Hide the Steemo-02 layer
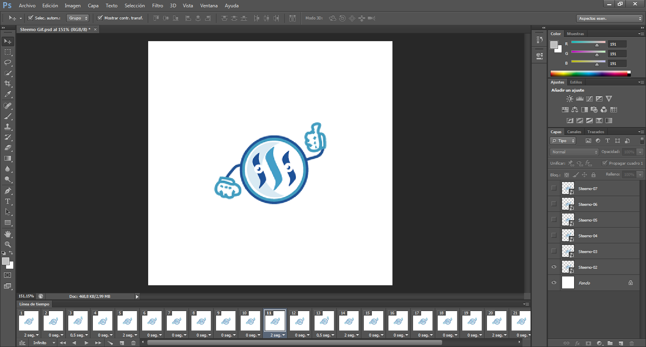This screenshot has width=646, height=347. coord(554,267)
